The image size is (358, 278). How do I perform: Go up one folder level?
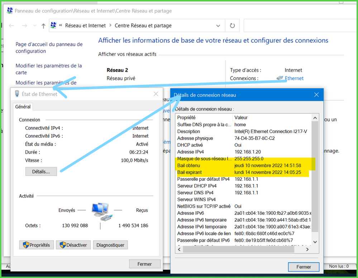(43, 25)
